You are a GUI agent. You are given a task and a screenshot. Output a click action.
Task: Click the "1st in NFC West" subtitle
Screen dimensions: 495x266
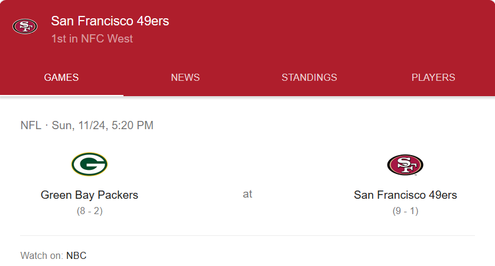tap(92, 39)
